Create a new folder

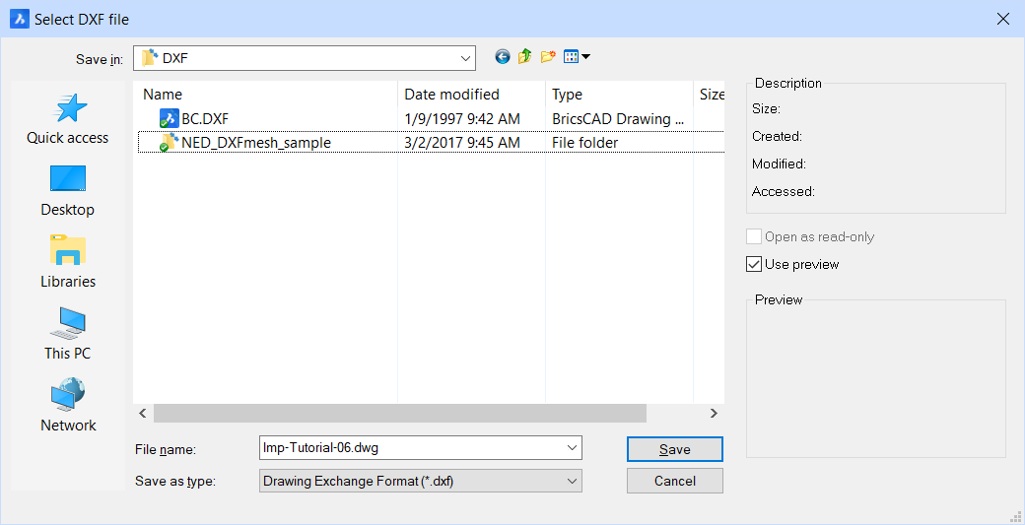[x=547, y=57]
